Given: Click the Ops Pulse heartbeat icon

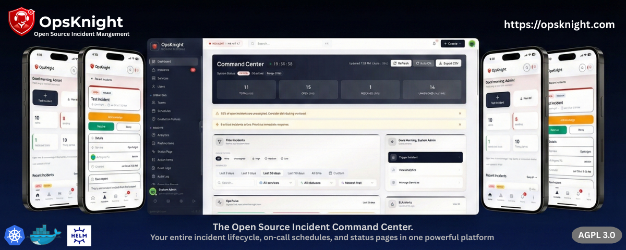Looking at the screenshot, I should pos(220,201).
